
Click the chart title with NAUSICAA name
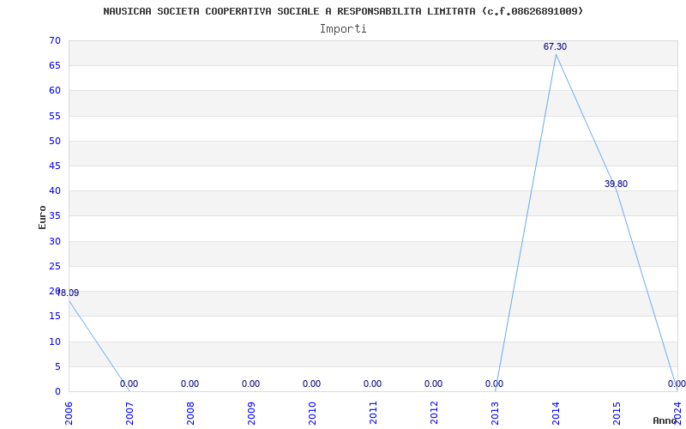pyautogui.click(x=343, y=11)
